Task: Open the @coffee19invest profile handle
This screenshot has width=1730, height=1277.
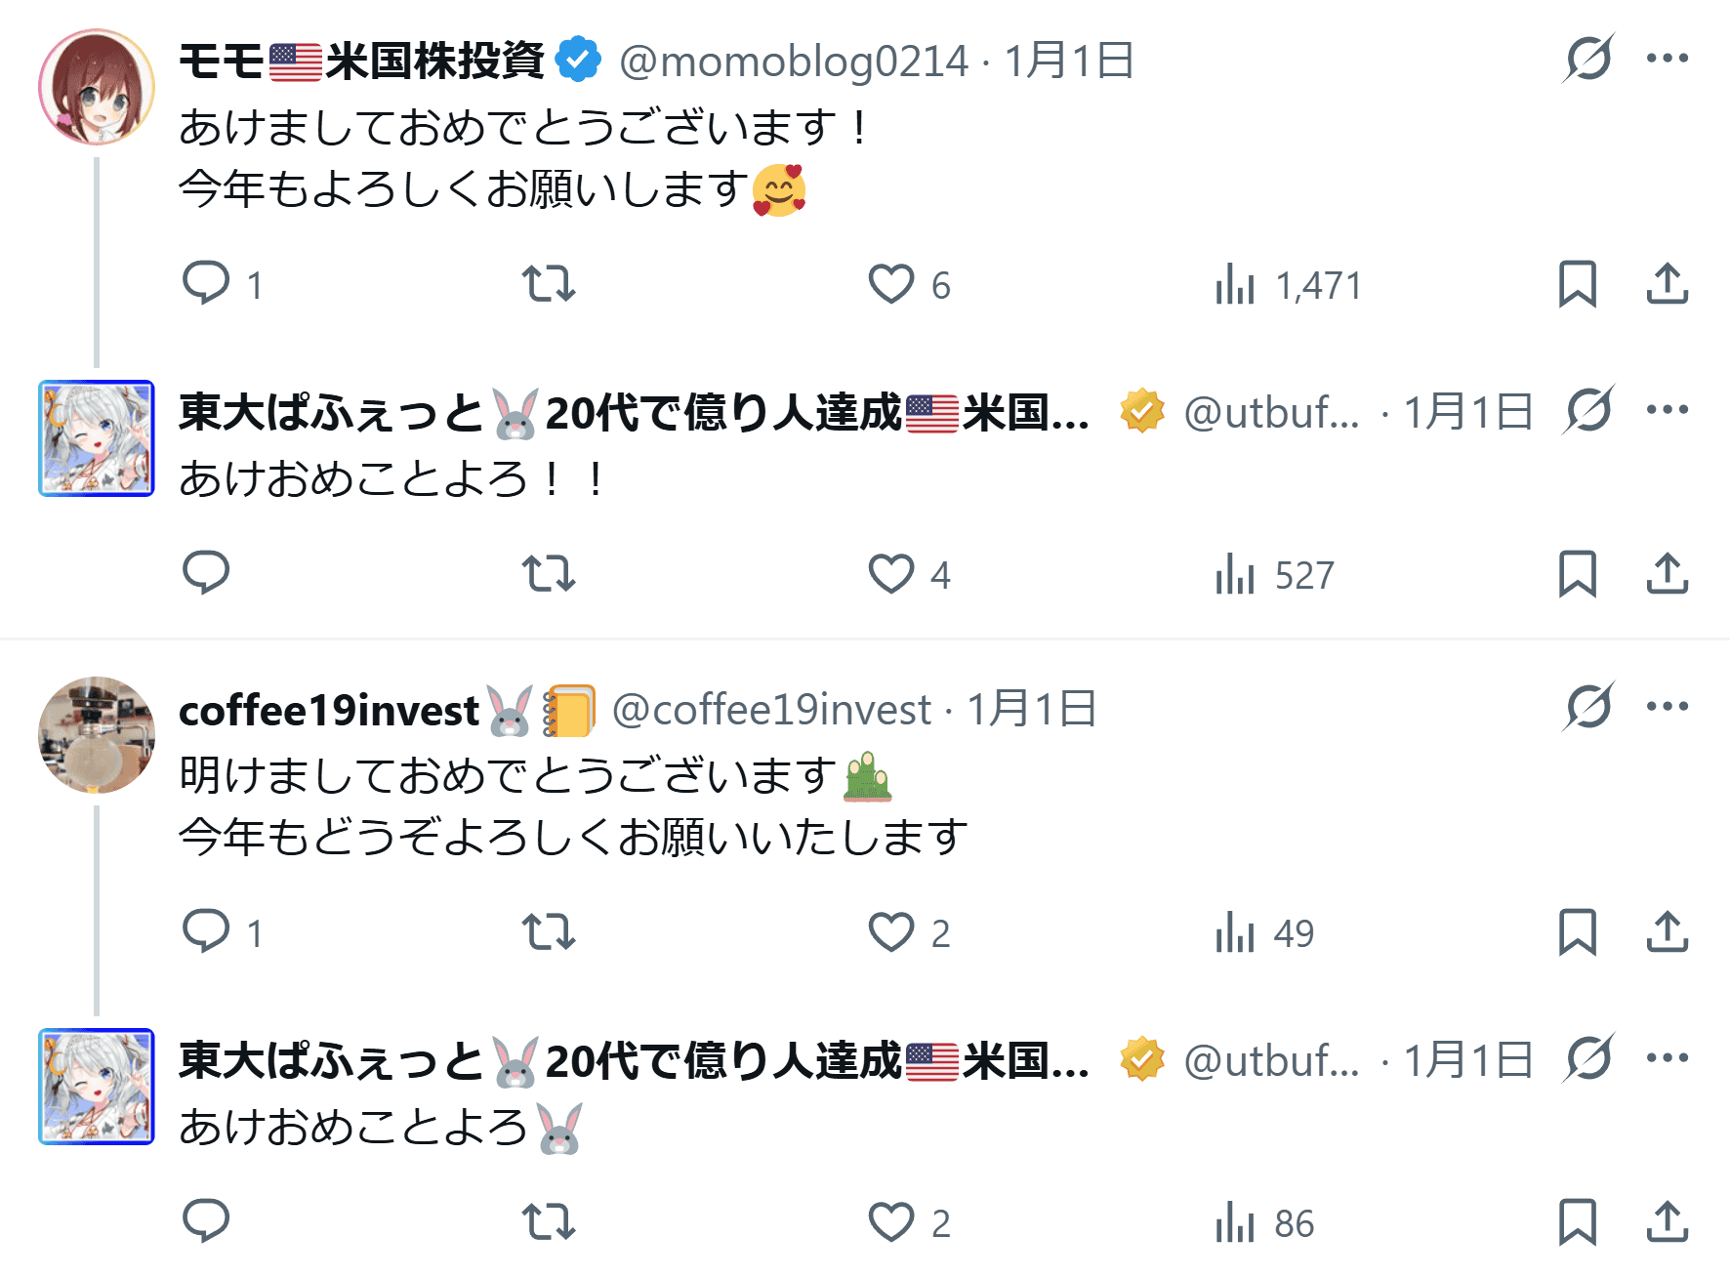Action: coord(771,710)
